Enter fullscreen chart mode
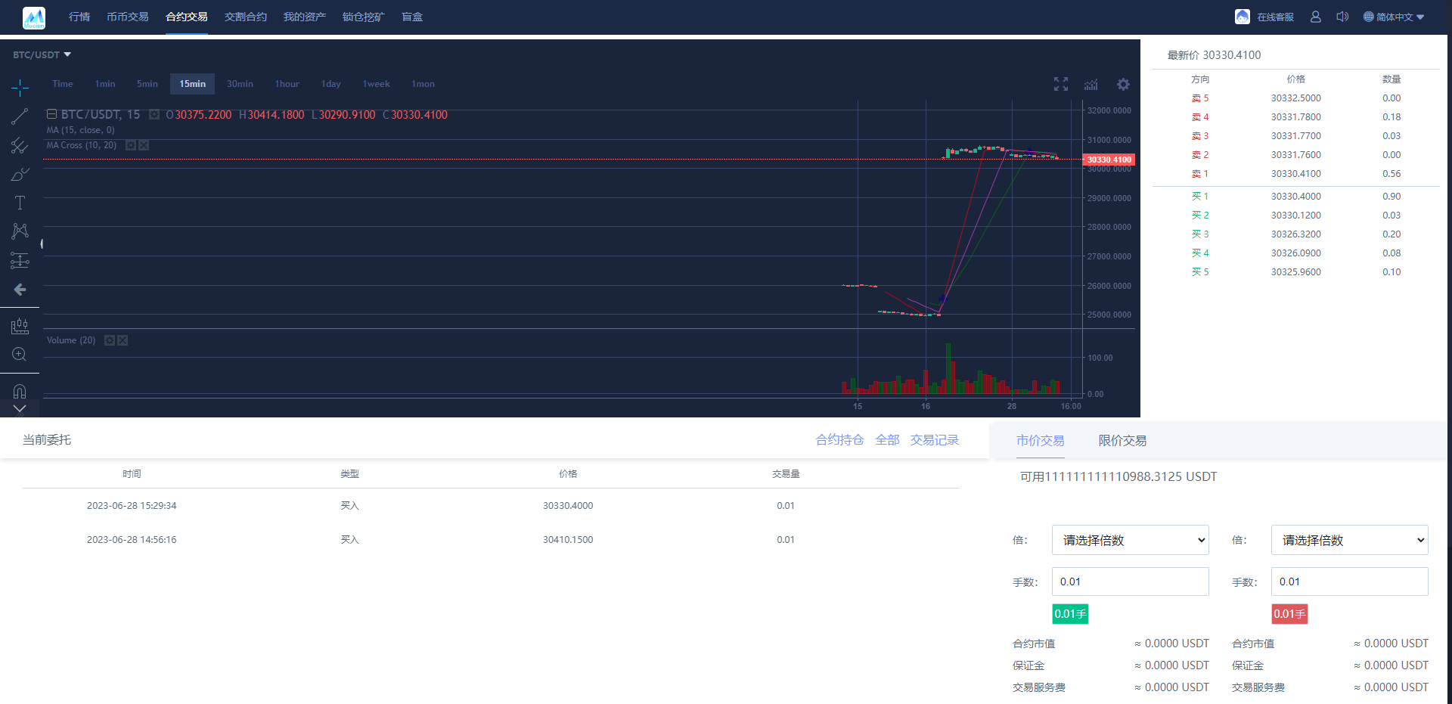The image size is (1452, 704). click(x=1061, y=85)
